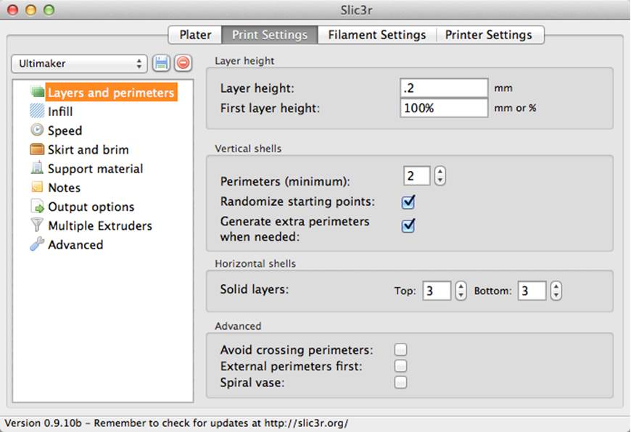
Task: Increase Perimeters minimum with up arrow
Action: click(x=440, y=171)
